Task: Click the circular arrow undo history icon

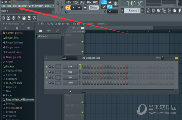Action: coord(3,18)
